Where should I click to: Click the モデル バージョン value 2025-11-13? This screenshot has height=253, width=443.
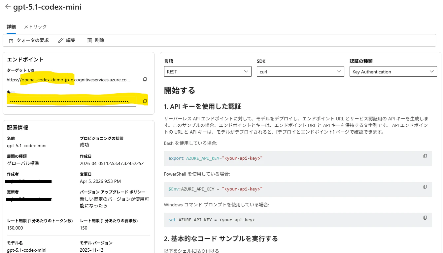coord(91,250)
